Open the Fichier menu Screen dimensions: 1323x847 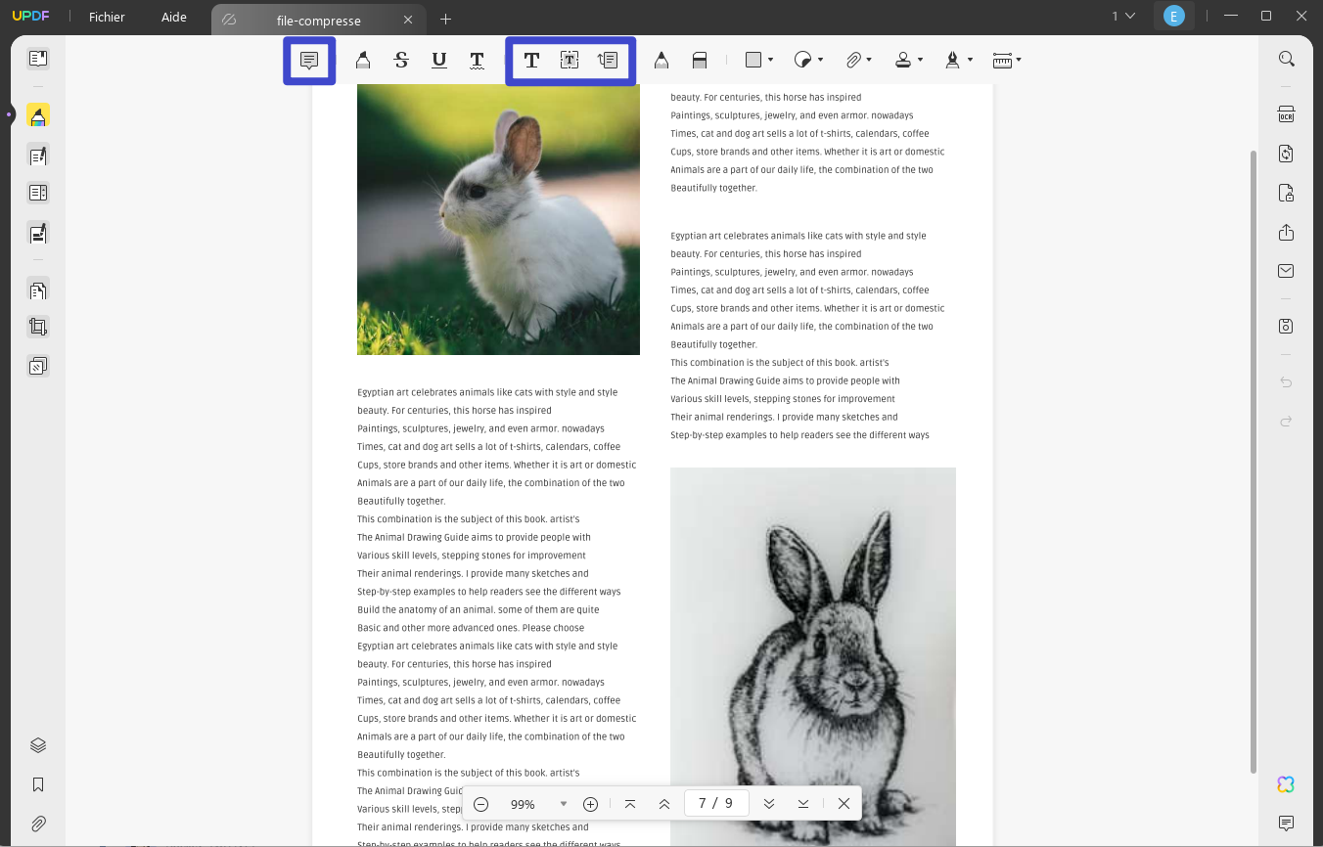click(106, 17)
